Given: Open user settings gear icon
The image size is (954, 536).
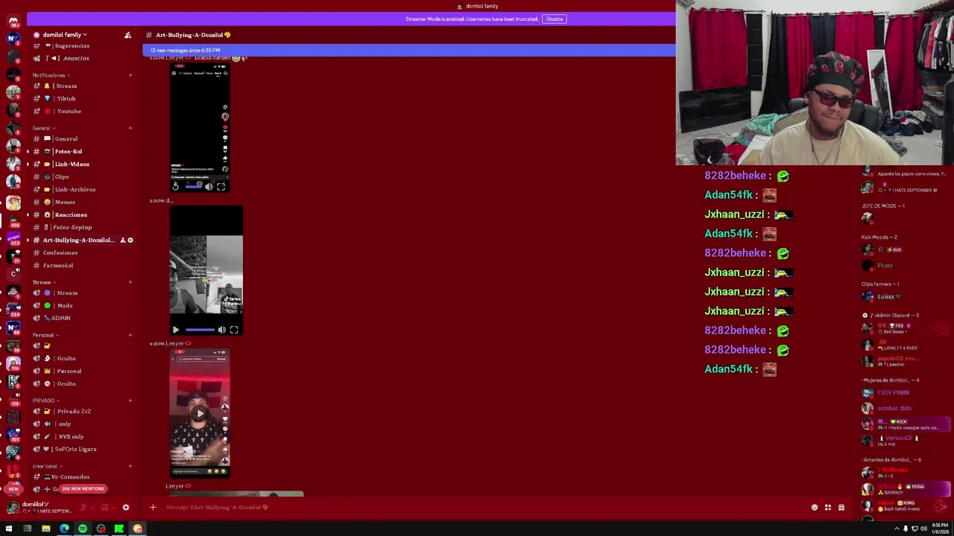Looking at the screenshot, I should point(125,508).
